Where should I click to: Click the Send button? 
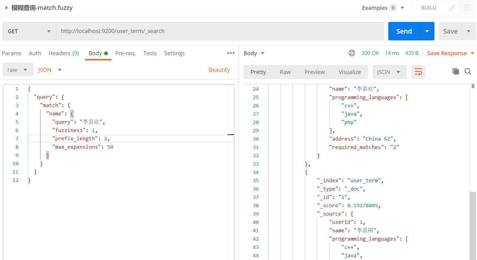404,31
